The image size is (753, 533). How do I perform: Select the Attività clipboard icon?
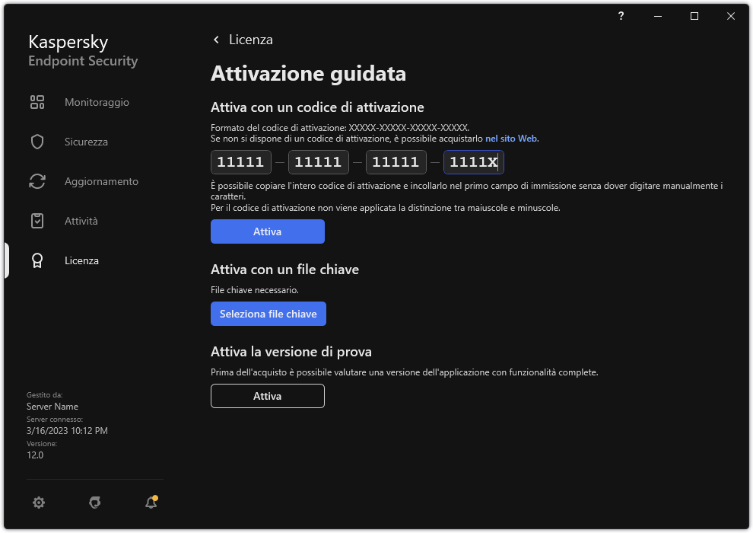(37, 221)
